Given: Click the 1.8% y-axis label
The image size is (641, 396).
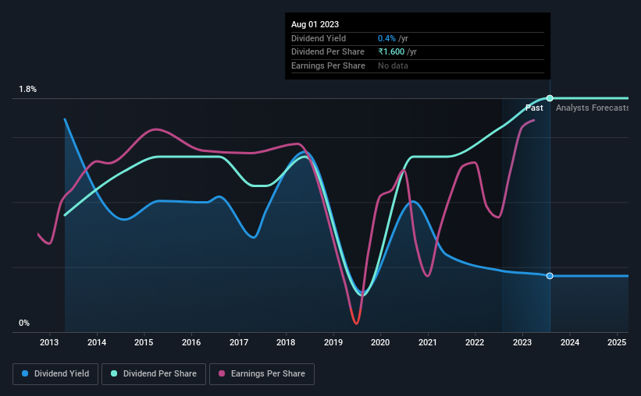Looking at the screenshot, I should pyautogui.click(x=28, y=90).
